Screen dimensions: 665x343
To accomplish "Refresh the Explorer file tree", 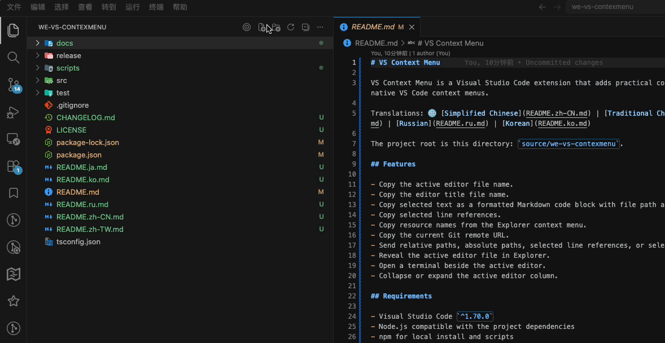I will click(x=291, y=27).
